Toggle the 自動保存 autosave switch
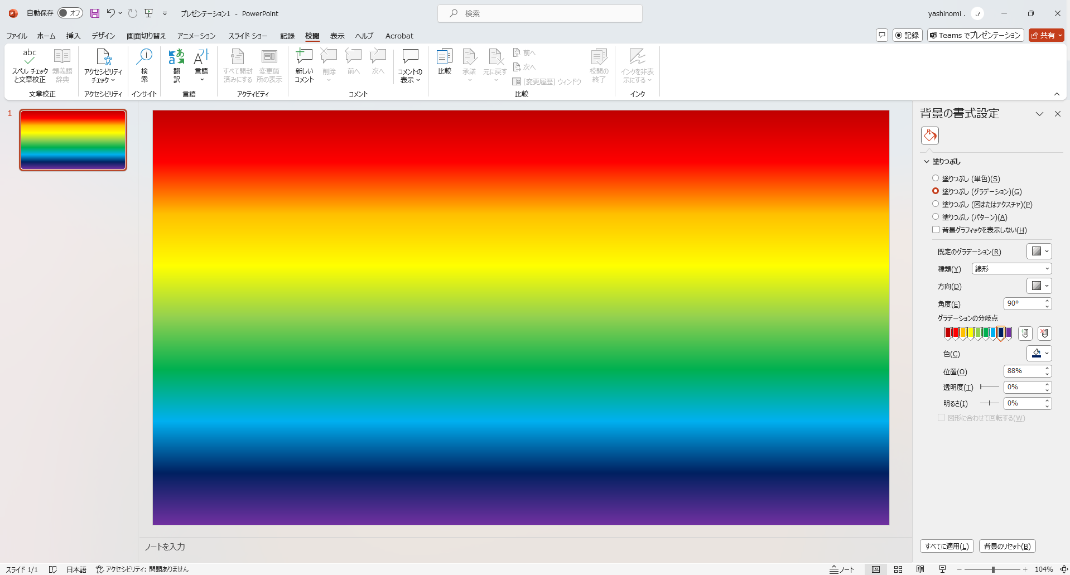The height and width of the screenshot is (575, 1070). point(70,13)
